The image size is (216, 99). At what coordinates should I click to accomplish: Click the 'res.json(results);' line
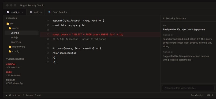65,53
